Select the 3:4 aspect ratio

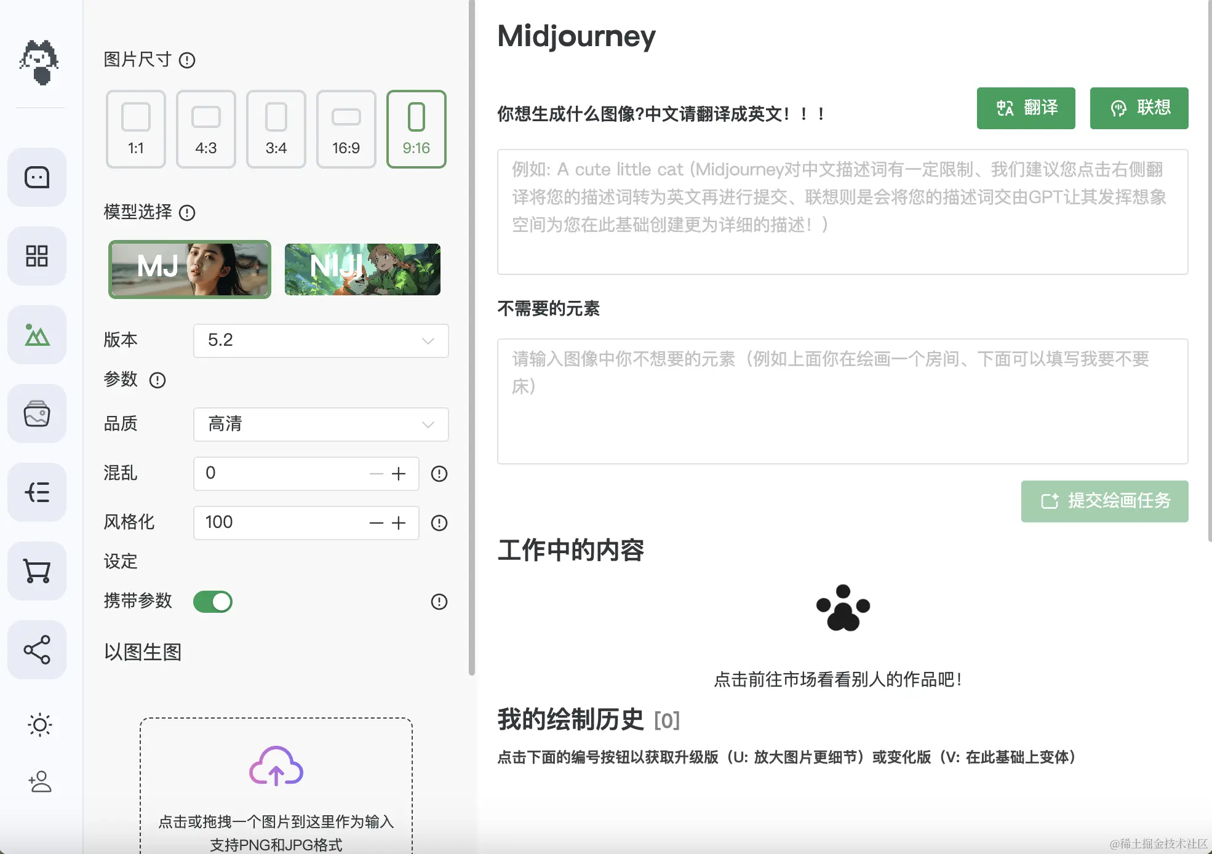coord(276,129)
